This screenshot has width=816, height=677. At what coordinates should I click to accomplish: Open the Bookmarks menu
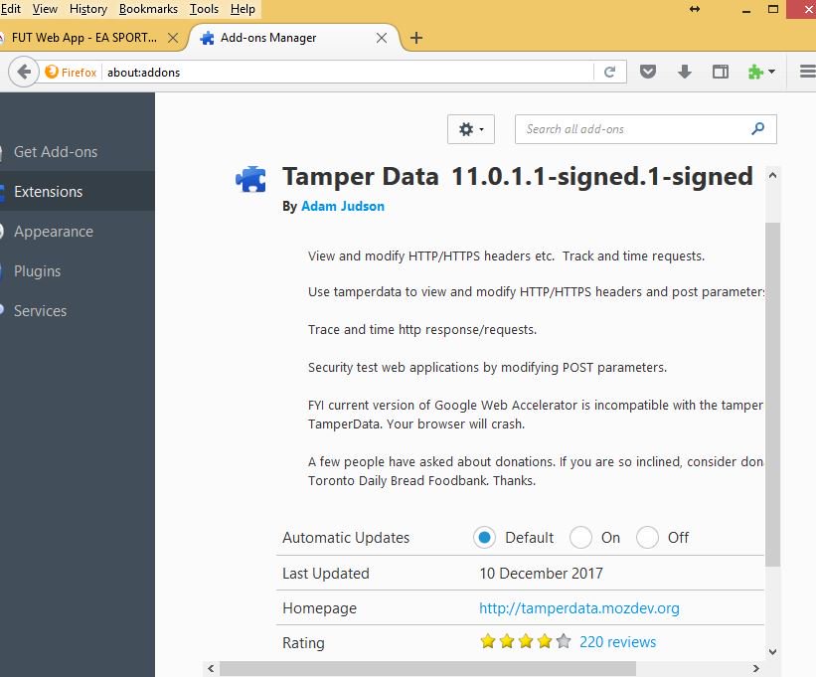point(148,9)
